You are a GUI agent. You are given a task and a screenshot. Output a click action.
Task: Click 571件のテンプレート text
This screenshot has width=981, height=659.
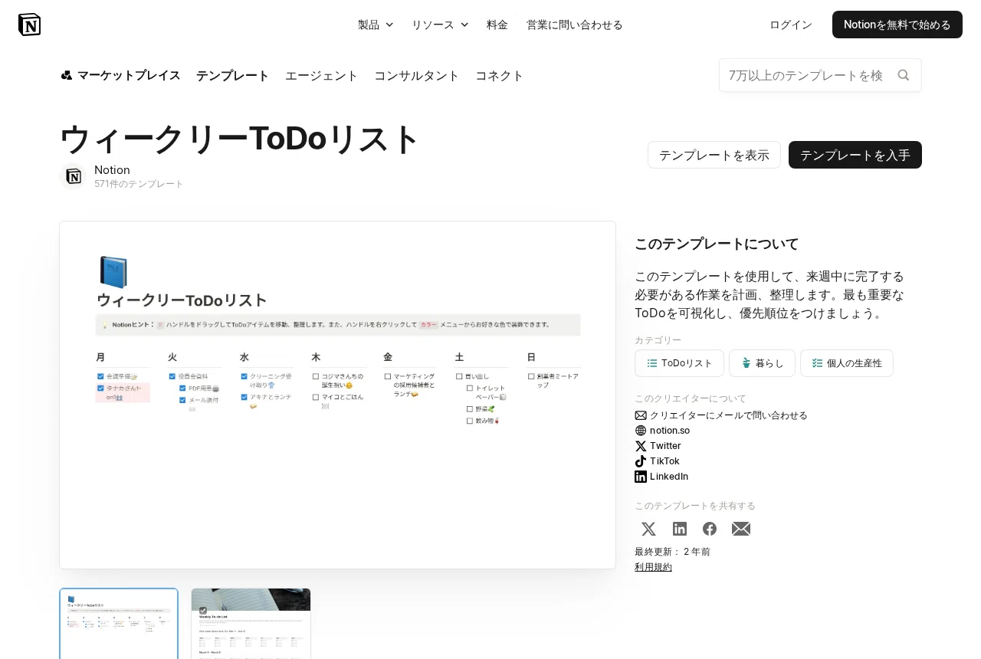pyautogui.click(x=139, y=184)
